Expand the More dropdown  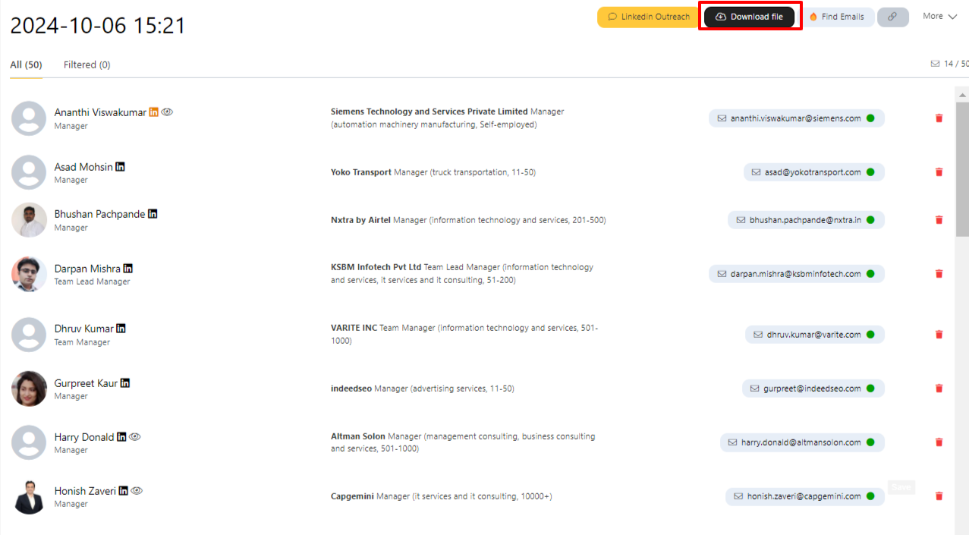click(940, 16)
